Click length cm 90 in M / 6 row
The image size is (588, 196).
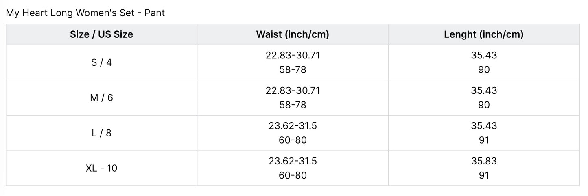pyautogui.click(x=484, y=105)
